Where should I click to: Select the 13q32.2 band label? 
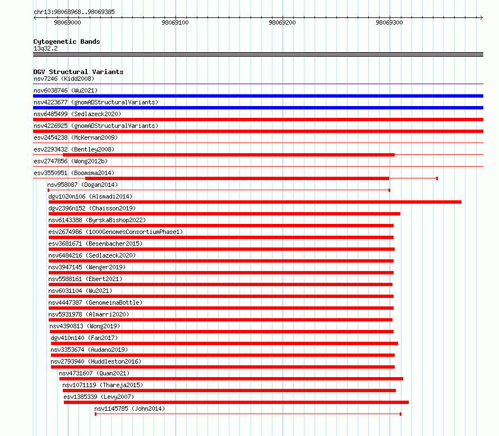(45, 48)
